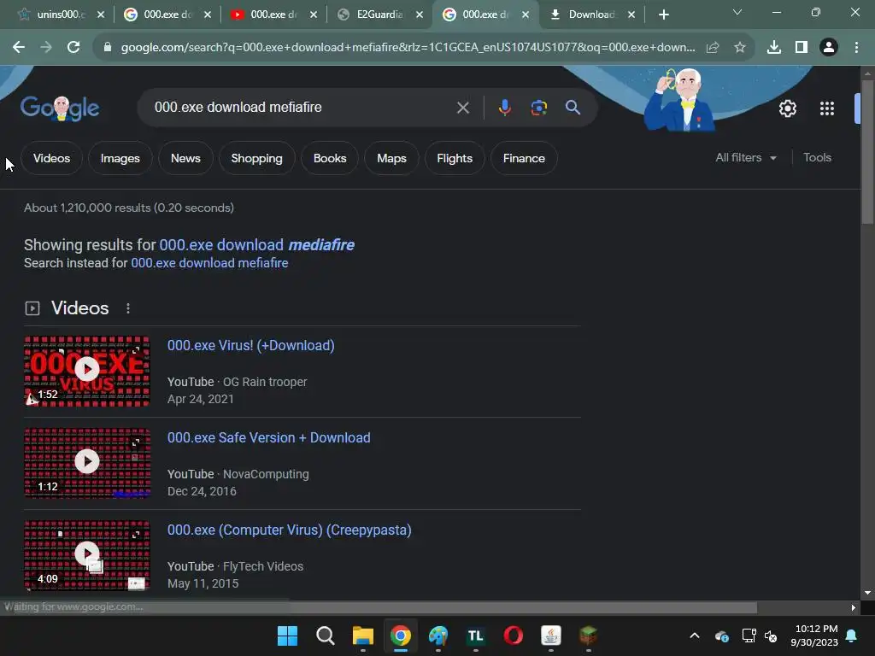Image resolution: width=875 pixels, height=656 pixels.
Task: Filter results by Videos
Action: click(x=52, y=158)
